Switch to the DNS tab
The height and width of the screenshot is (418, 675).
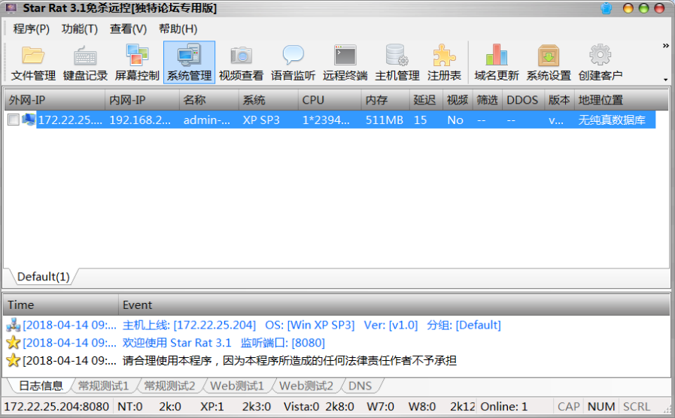tap(360, 386)
